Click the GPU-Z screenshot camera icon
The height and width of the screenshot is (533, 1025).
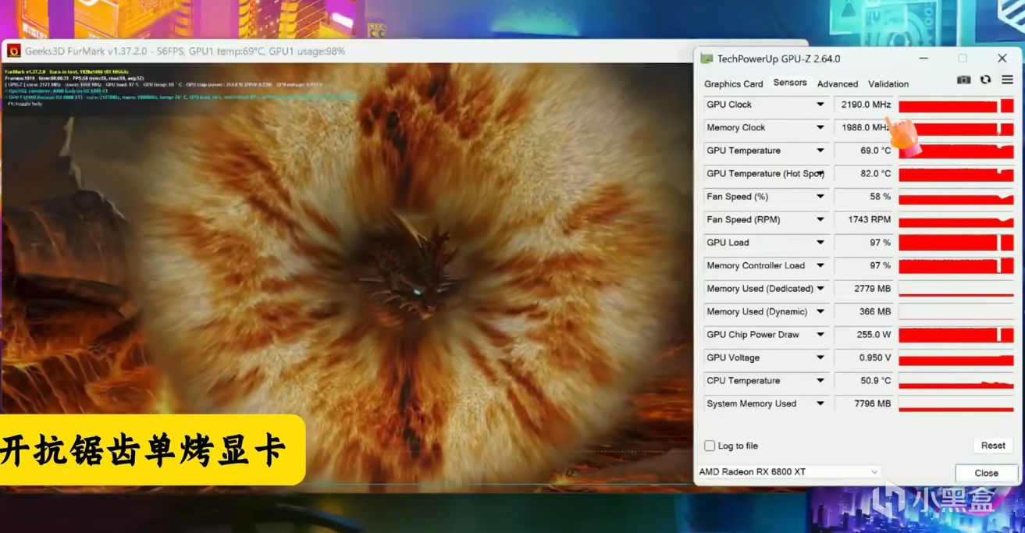pyautogui.click(x=964, y=80)
